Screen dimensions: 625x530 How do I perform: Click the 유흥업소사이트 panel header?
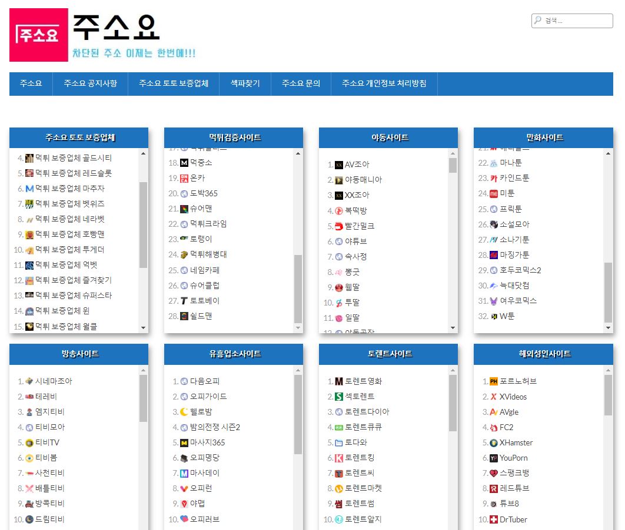coord(234,354)
